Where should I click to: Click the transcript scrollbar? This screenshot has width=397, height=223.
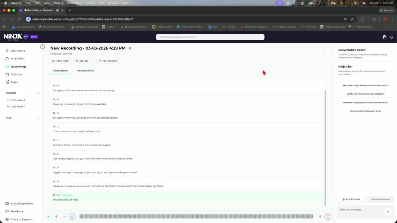[325, 148]
